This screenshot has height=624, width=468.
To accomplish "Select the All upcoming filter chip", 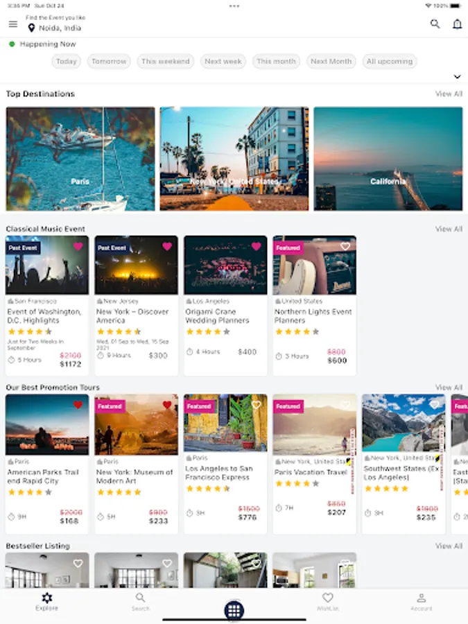I will [x=390, y=61].
